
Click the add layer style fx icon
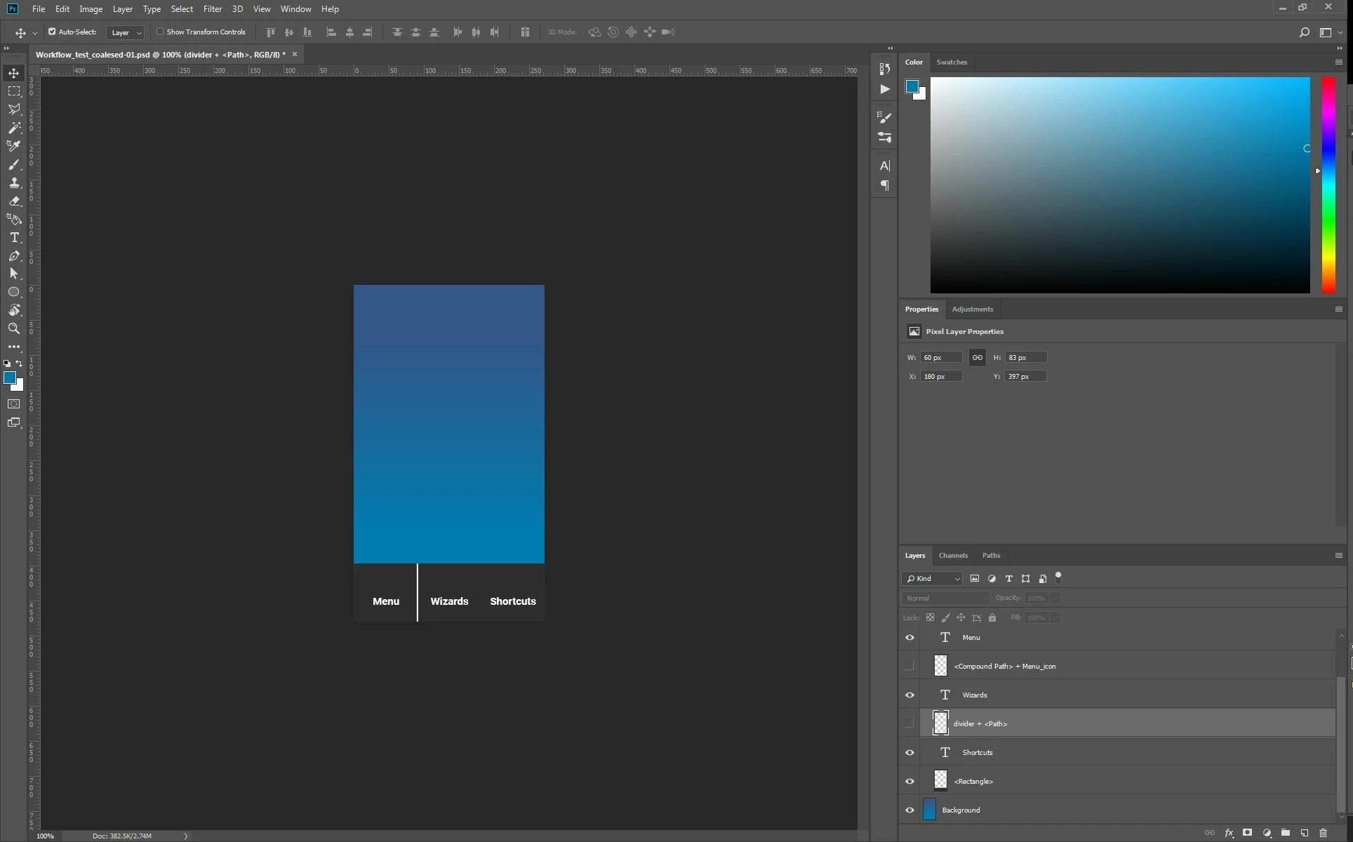pyautogui.click(x=1229, y=833)
